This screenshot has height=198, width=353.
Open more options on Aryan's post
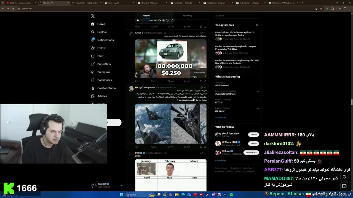205,33
